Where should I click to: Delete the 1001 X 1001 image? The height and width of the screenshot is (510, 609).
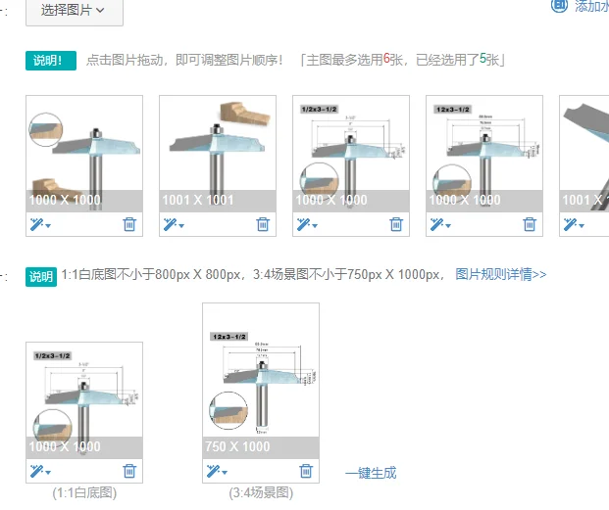[x=263, y=224]
